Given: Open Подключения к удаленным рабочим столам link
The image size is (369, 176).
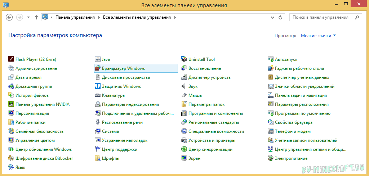Looking at the screenshot, I should point(138,113).
